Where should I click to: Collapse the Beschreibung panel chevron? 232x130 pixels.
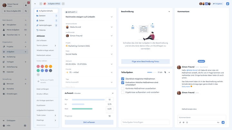tap(169, 12)
